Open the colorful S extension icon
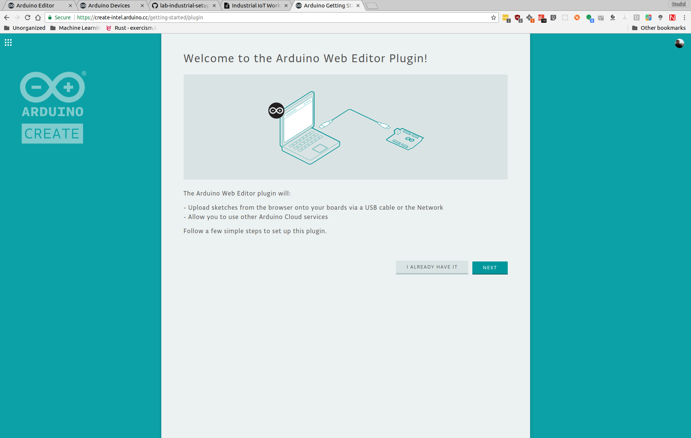The image size is (691, 438). (649, 18)
